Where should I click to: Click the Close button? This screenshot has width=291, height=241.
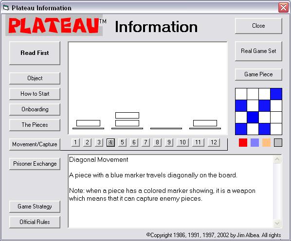258,26
